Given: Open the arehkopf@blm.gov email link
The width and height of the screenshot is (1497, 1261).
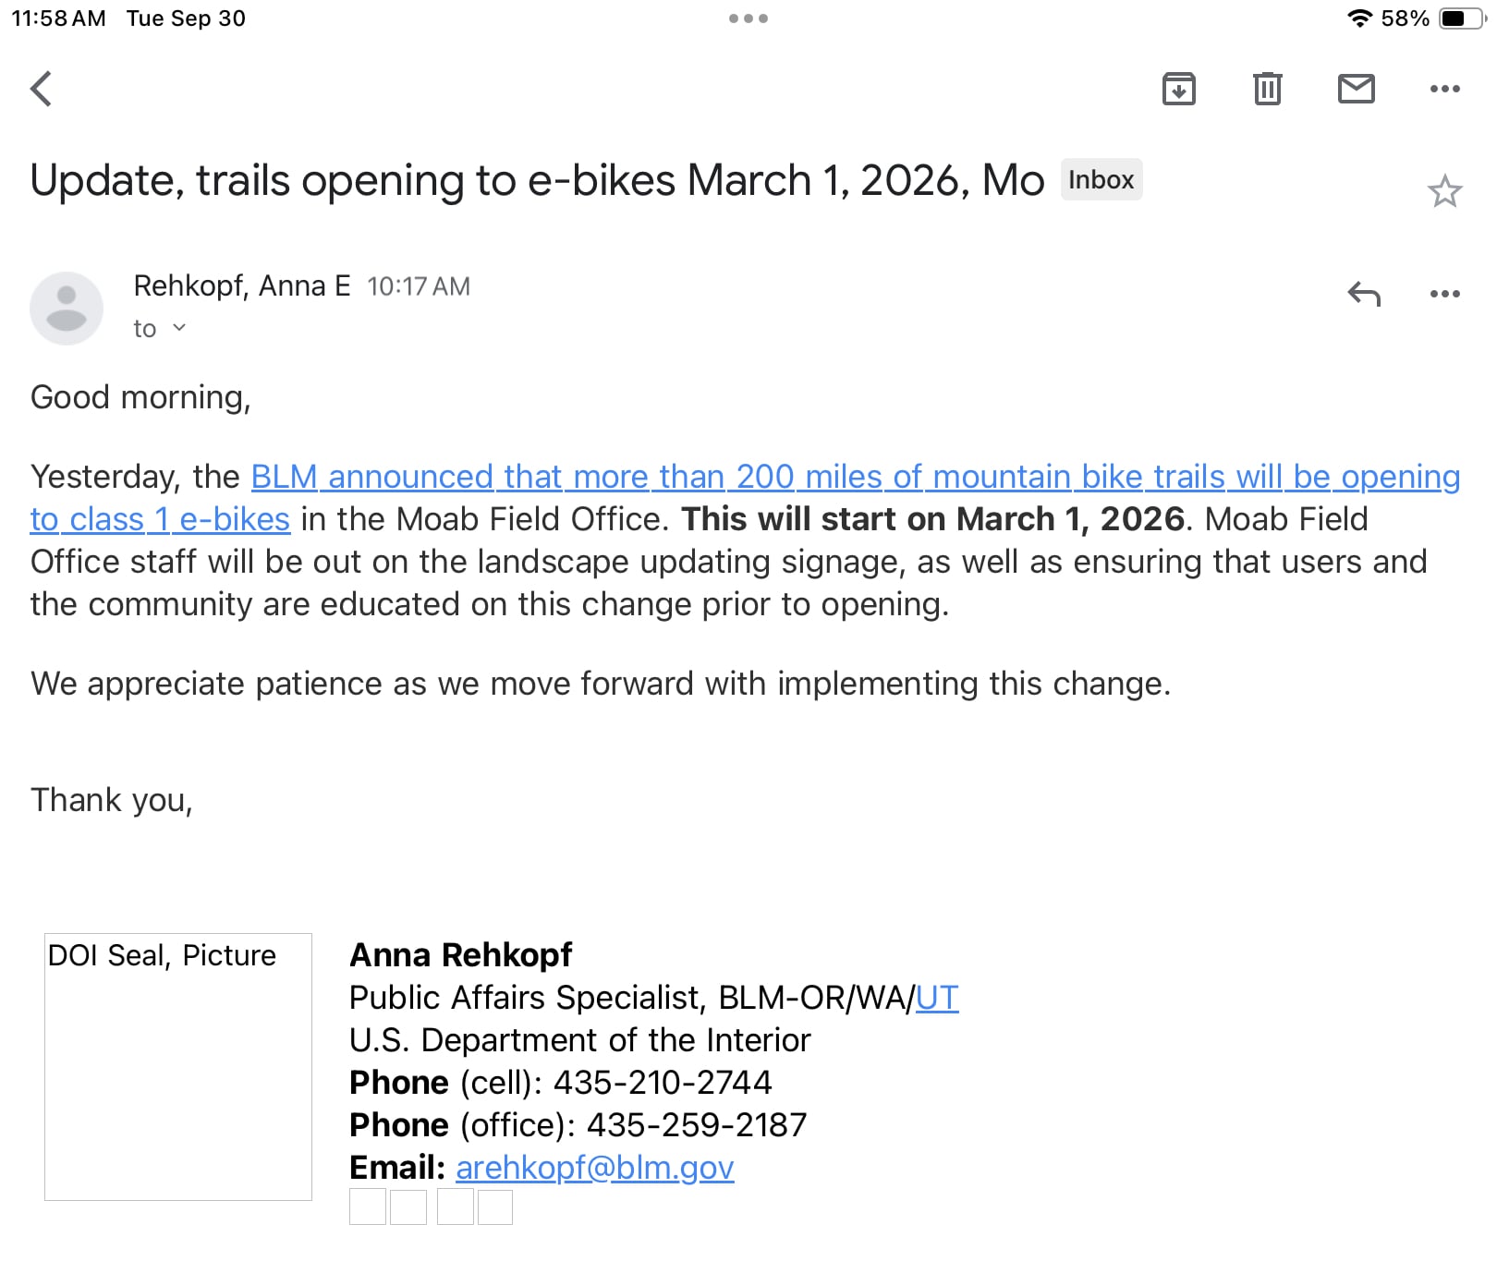Looking at the screenshot, I should click(x=595, y=1168).
